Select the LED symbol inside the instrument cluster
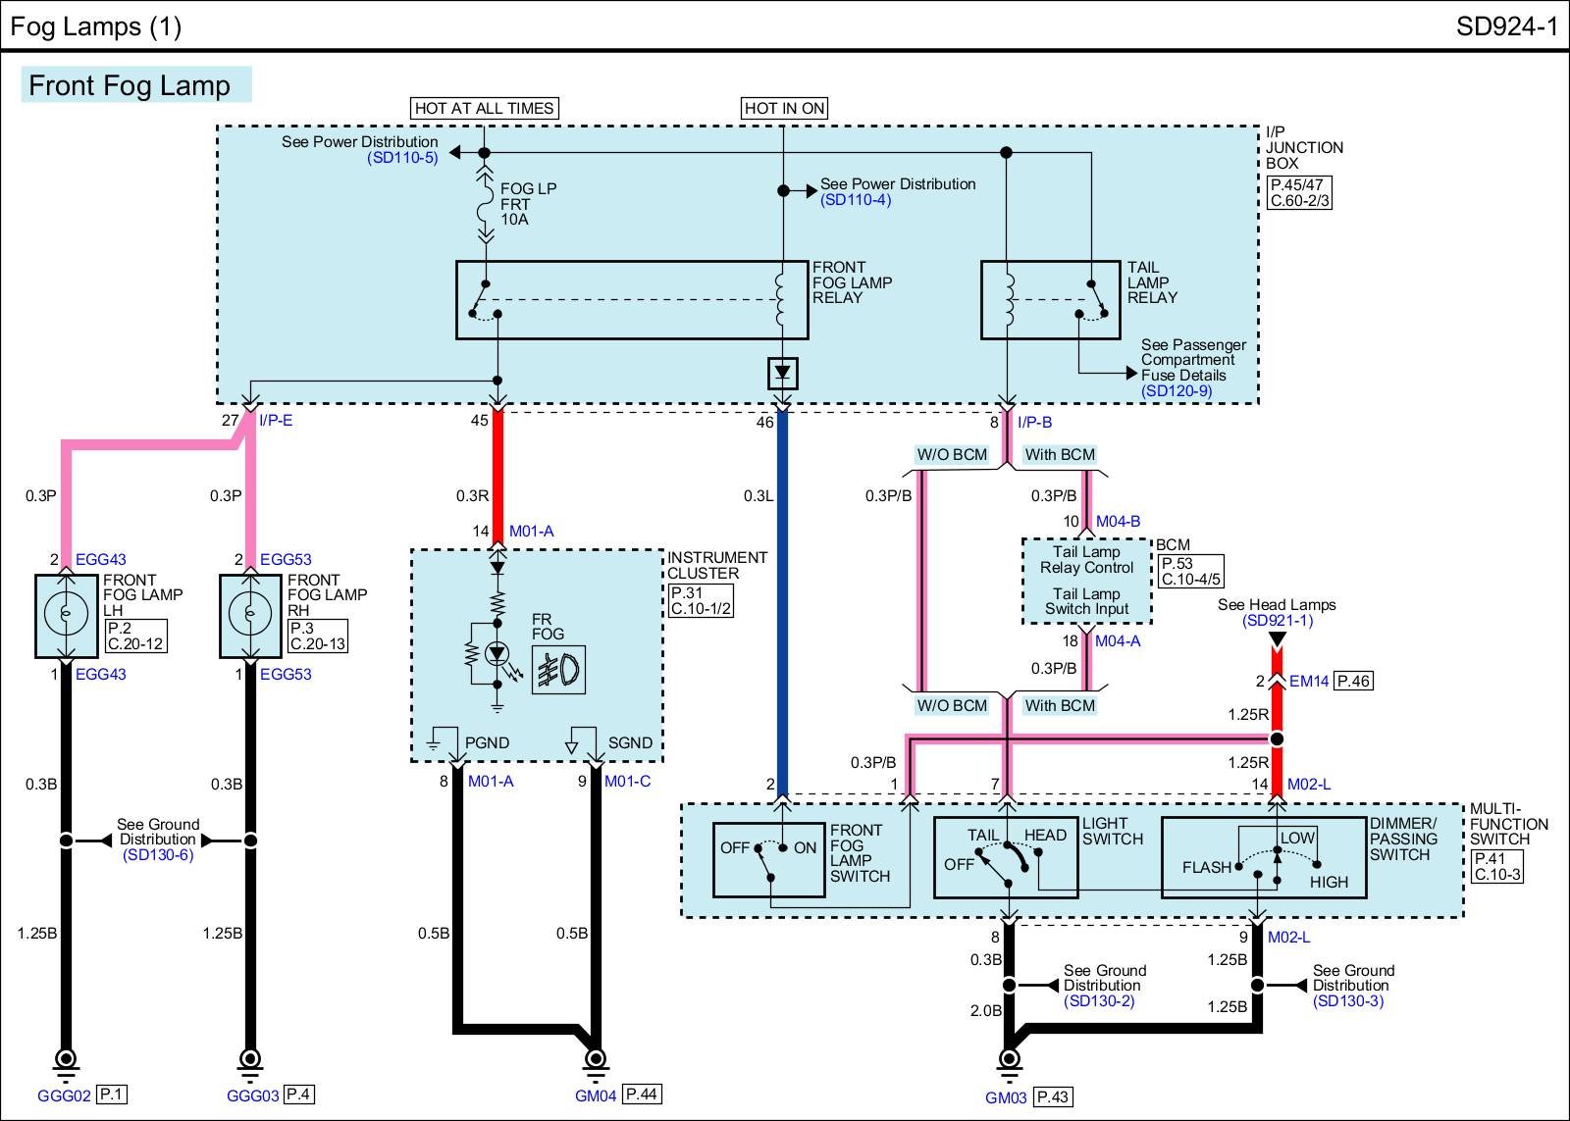Screen dimensions: 1570x1121 (497, 653)
